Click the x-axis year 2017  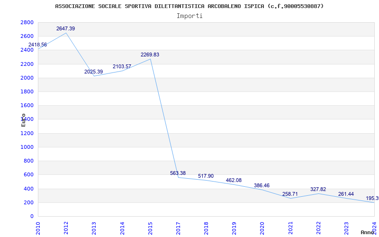pyautogui.click(x=178, y=228)
